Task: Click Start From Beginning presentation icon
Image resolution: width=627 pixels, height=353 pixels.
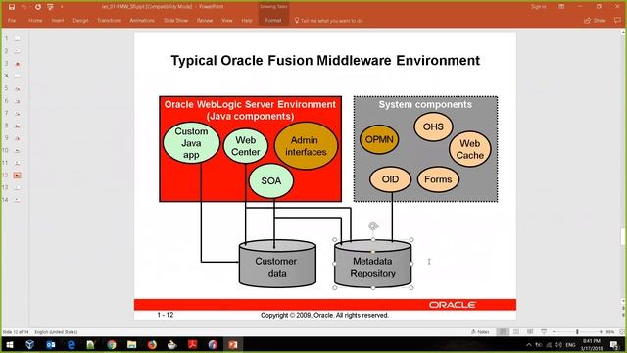Action: [x=50, y=7]
